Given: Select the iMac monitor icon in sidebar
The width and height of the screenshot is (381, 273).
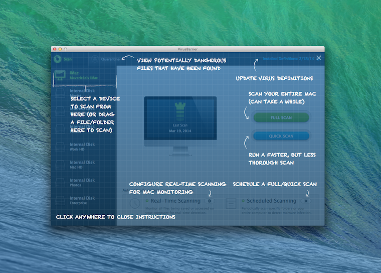Looking at the screenshot, I should (x=60, y=75).
